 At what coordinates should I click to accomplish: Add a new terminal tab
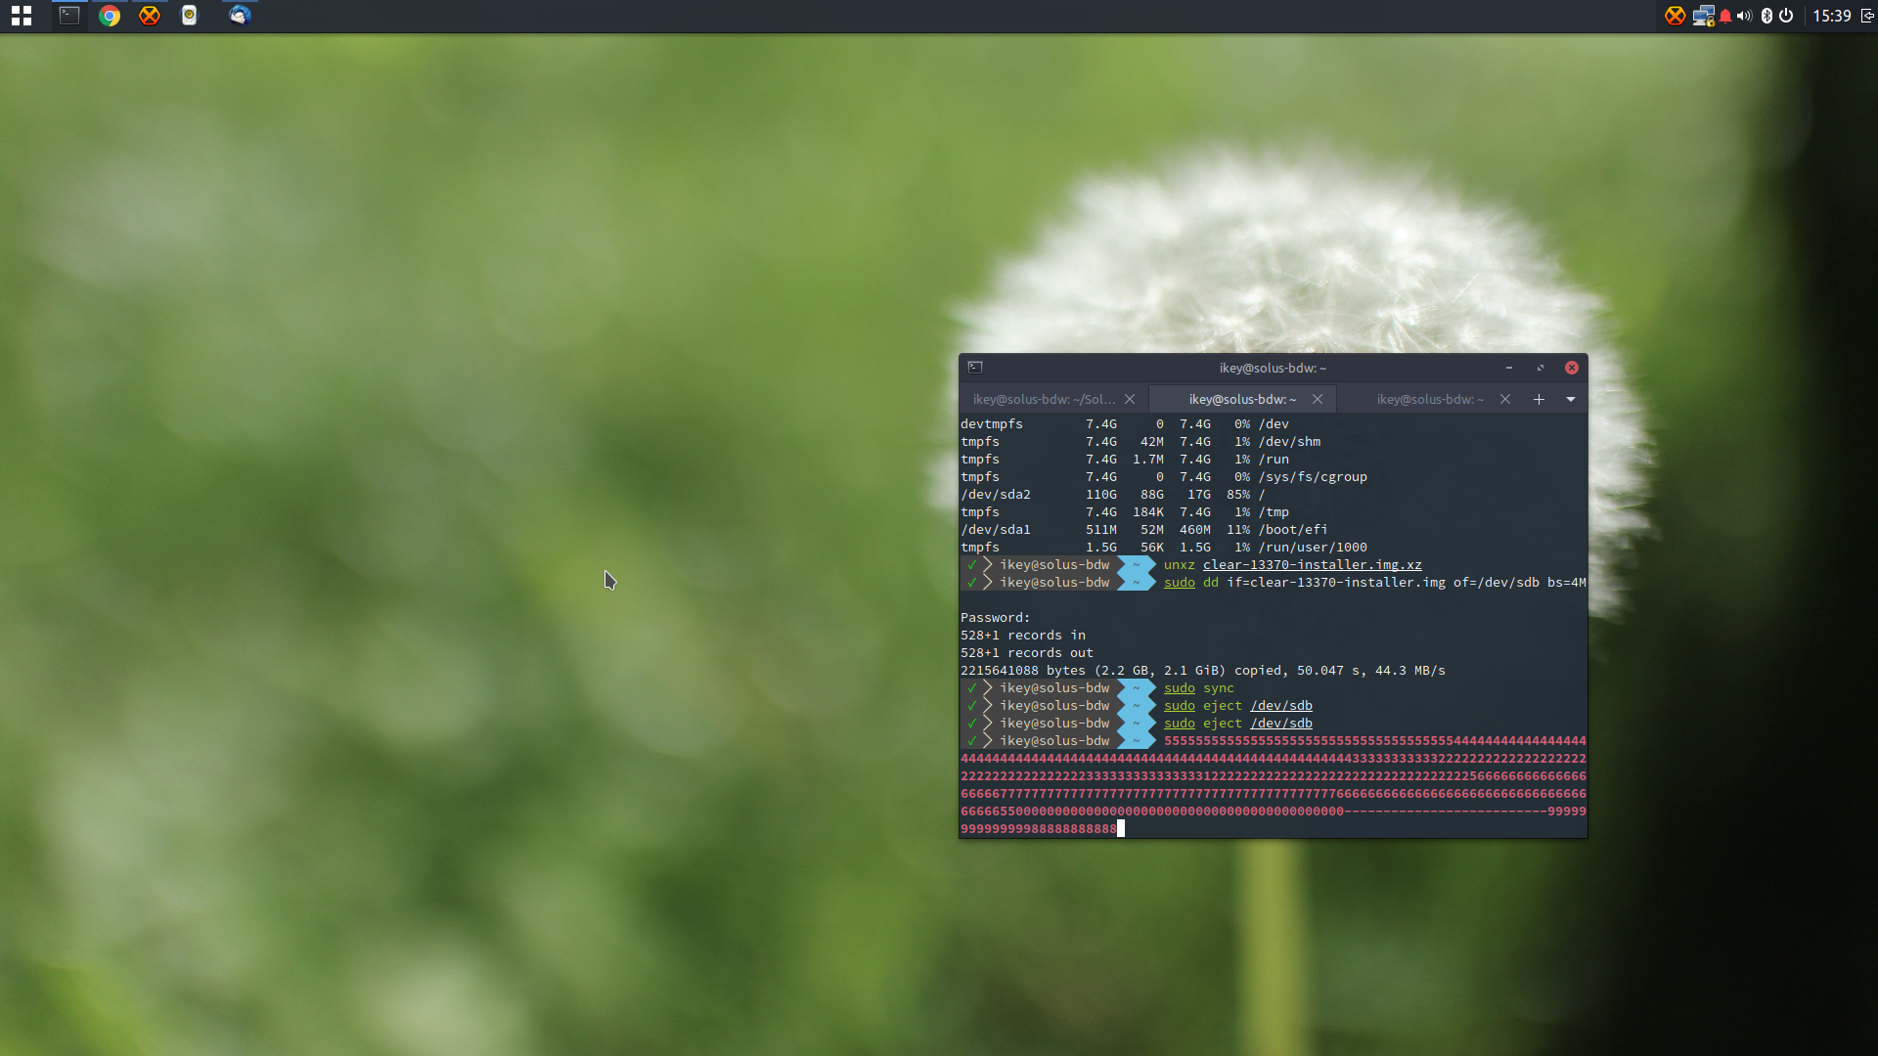click(1539, 399)
